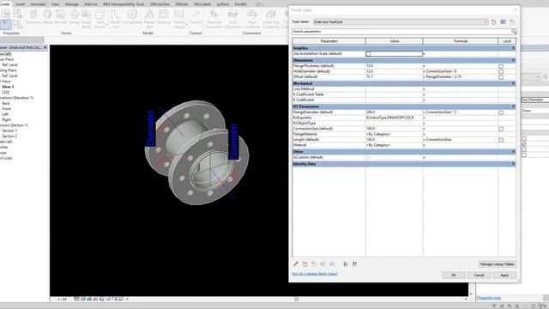Open the Manage ribbon tab
Viewport: 549px width, 309px height.
click(x=72, y=4)
